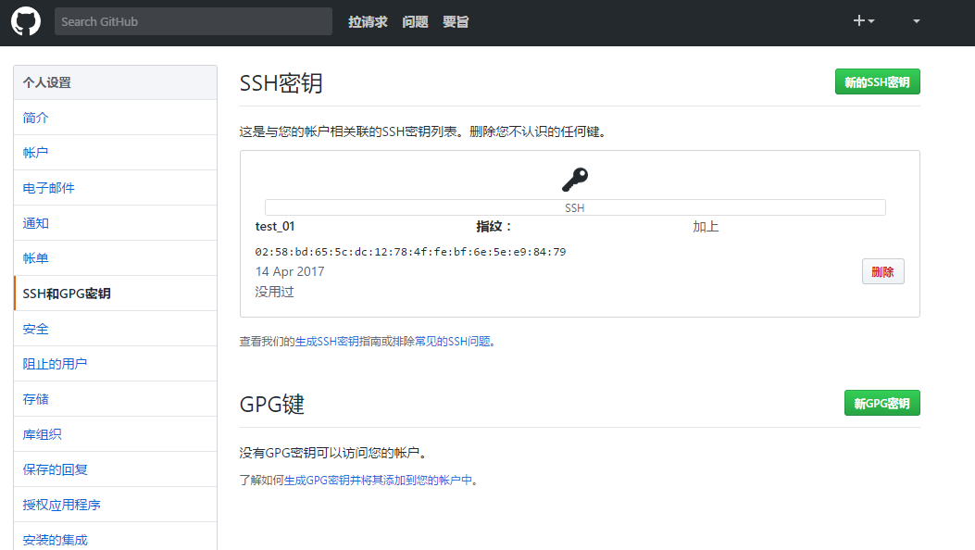Click the 新的SSH密钥 button

coord(877,81)
